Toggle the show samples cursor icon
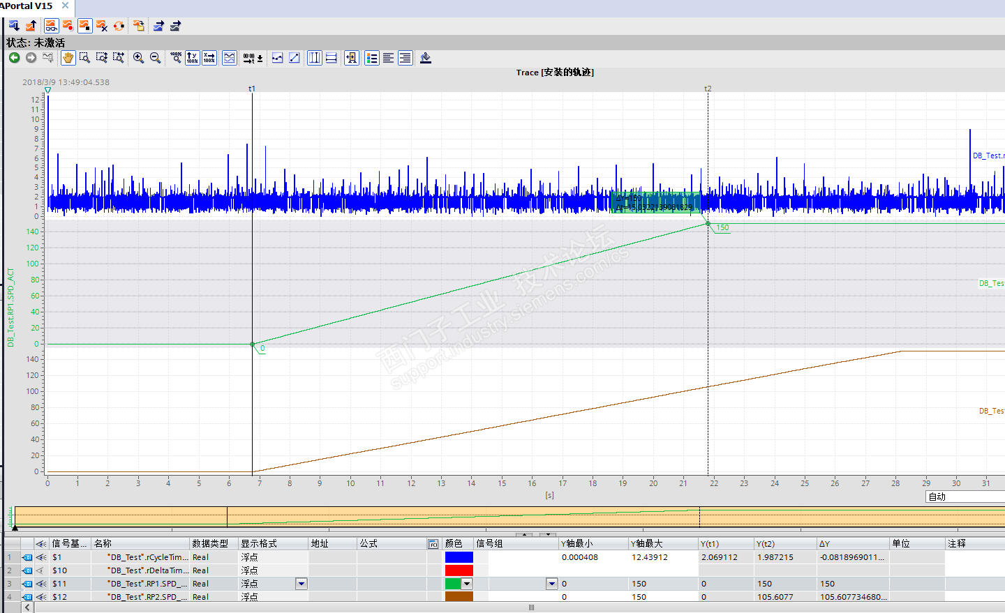This screenshot has width=1005, height=613. tap(352, 58)
